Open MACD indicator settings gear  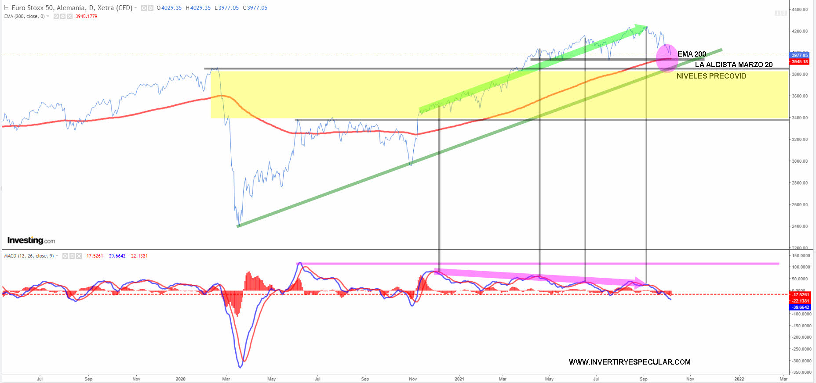(72, 256)
